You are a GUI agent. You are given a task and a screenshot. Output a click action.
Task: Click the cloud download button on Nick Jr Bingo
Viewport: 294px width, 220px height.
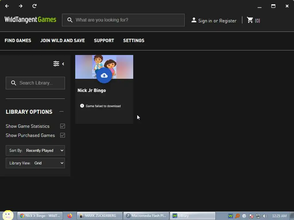tap(104, 76)
